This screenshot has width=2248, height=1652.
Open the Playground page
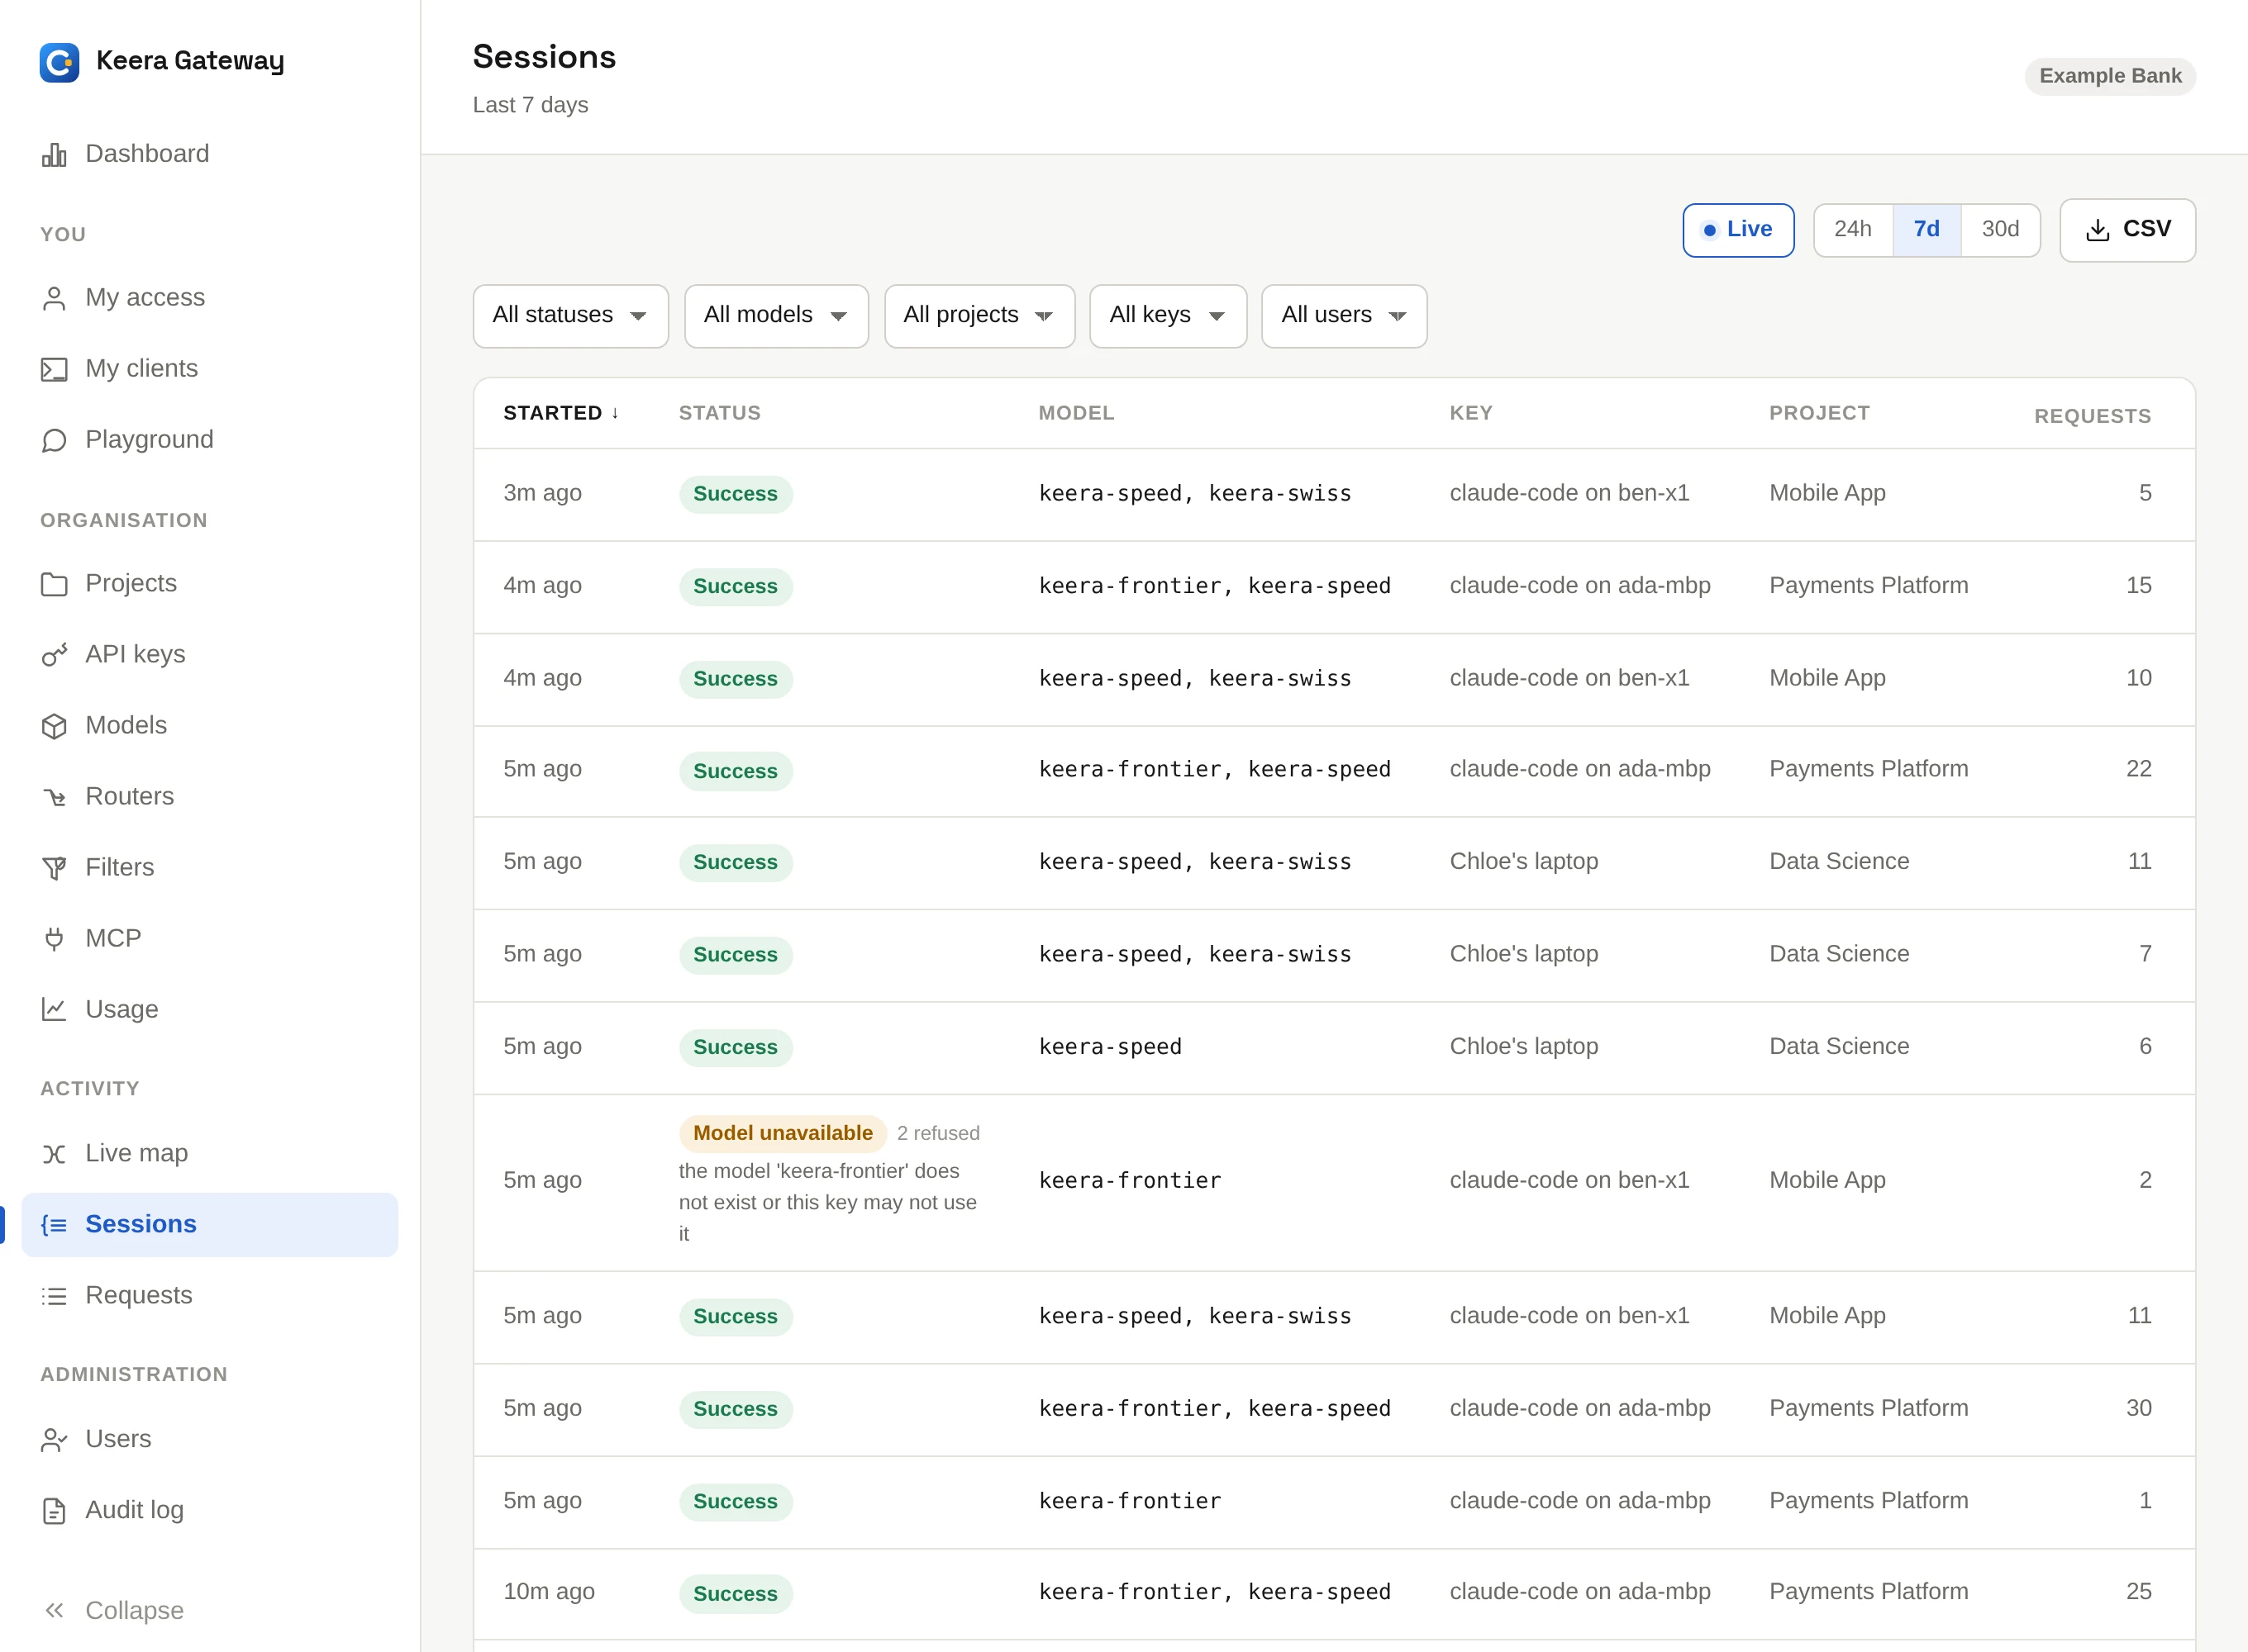click(x=210, y=440)
